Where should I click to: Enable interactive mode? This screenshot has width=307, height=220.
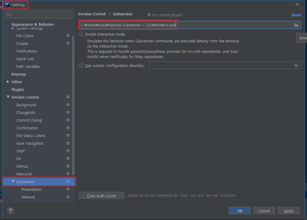[x=81, y=34]
